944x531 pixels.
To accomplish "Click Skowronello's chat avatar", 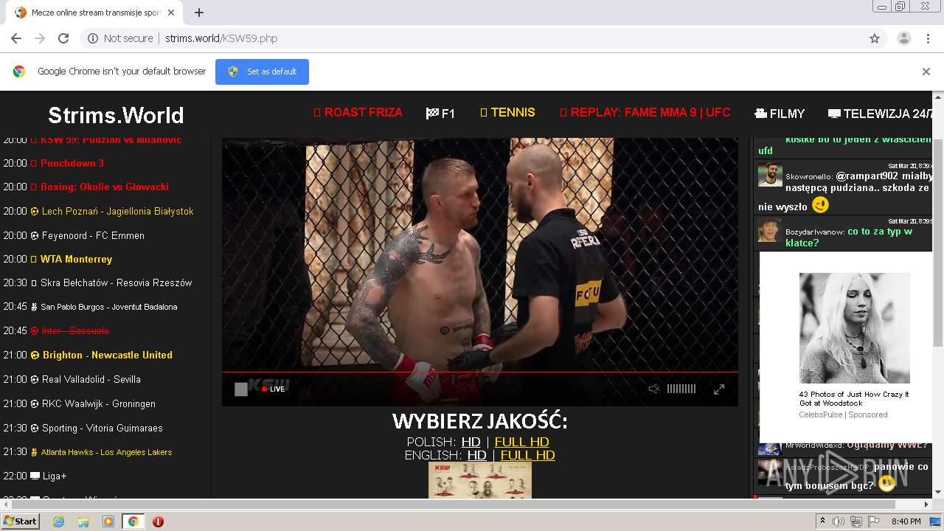I will click(770, 175).
